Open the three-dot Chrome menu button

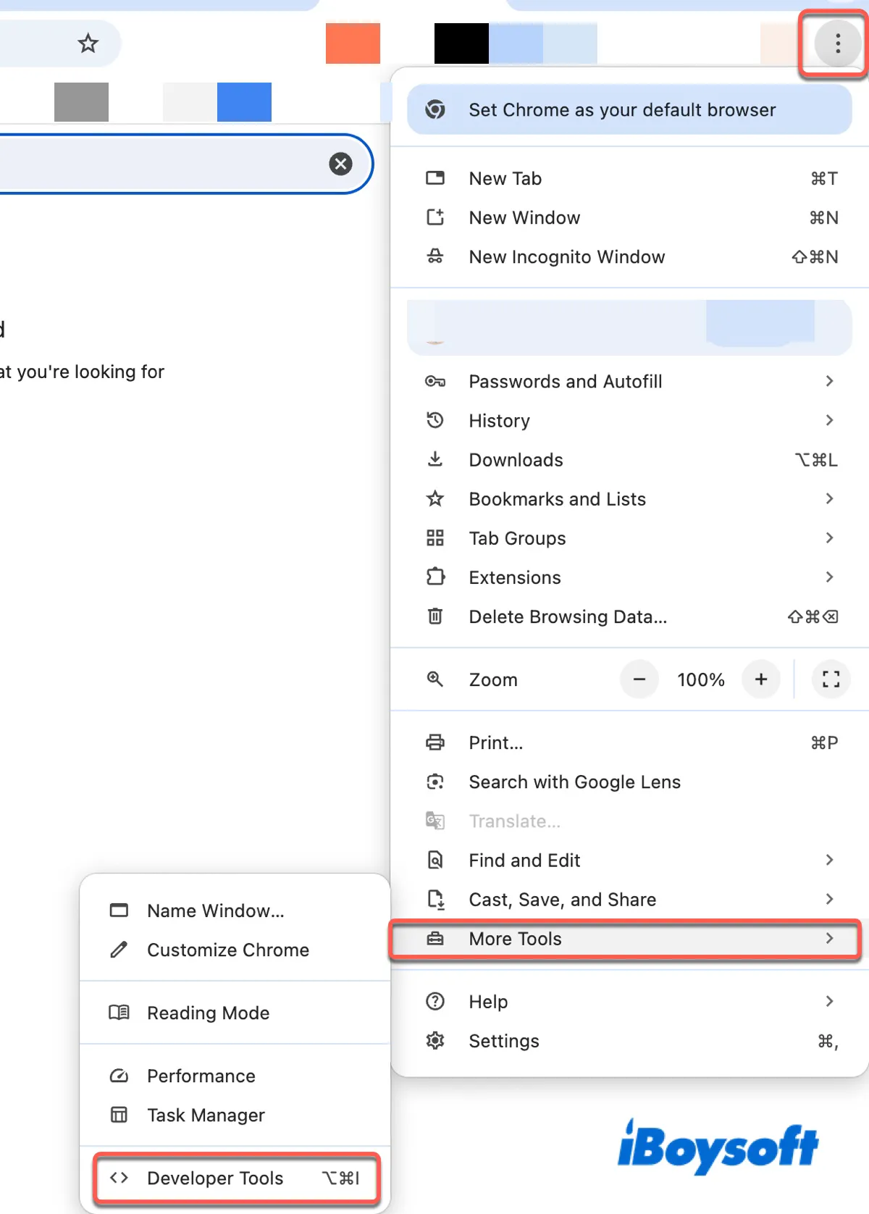tap(837, 43)
